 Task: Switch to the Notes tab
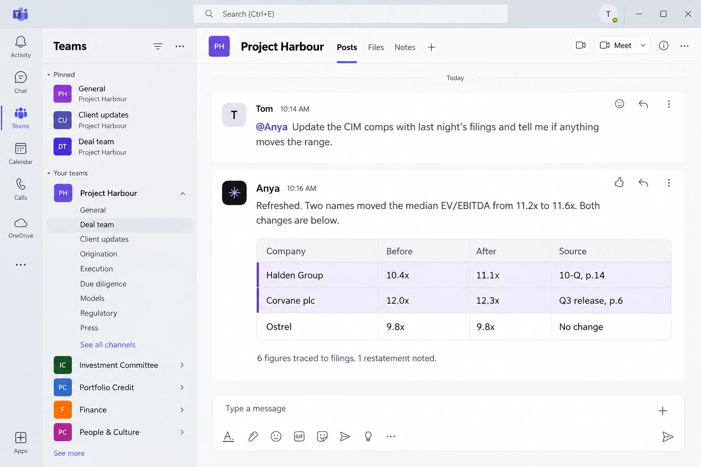[x=405, y=47]
